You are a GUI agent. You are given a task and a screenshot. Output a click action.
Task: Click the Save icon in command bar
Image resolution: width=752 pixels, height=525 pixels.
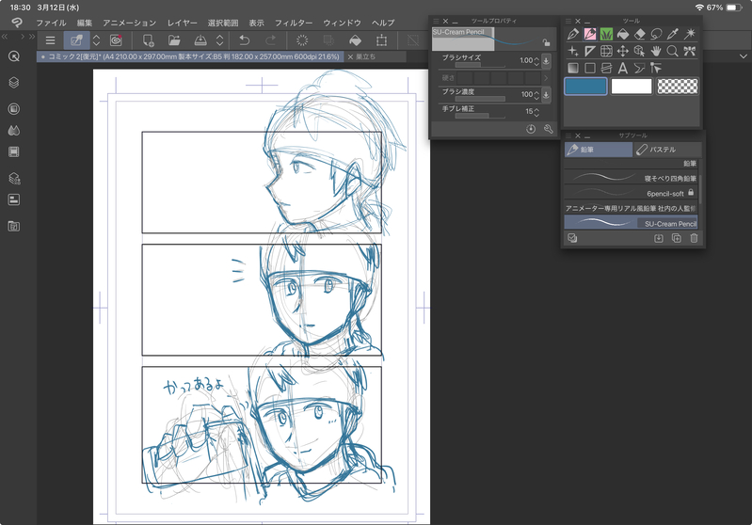pos(200,40)
